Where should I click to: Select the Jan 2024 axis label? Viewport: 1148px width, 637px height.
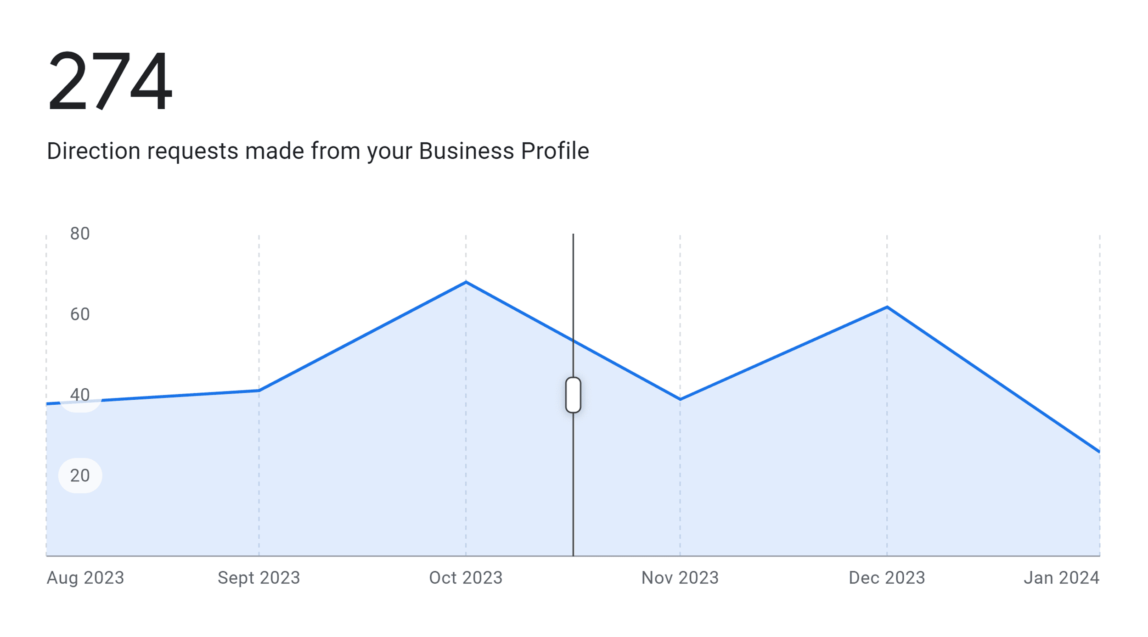pos(1061,578)
